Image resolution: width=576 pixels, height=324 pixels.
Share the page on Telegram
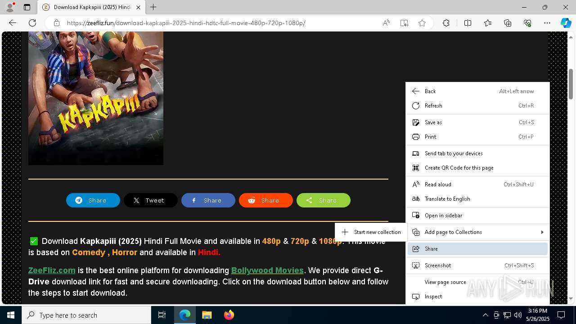pos(93,200)
